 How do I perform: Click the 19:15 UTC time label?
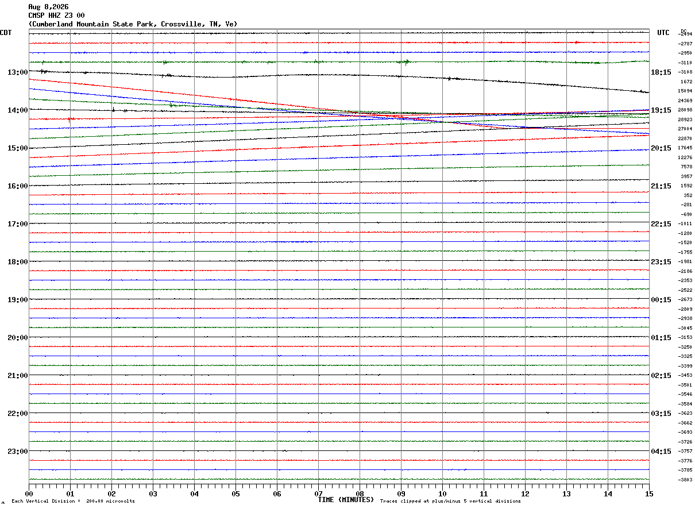click(x=661, y=110)
